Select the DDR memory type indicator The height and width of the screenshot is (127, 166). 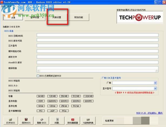point(41,101)
